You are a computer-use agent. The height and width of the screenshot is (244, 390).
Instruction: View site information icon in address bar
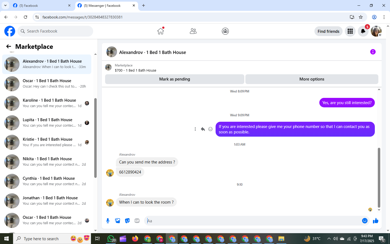click(37, 17)
